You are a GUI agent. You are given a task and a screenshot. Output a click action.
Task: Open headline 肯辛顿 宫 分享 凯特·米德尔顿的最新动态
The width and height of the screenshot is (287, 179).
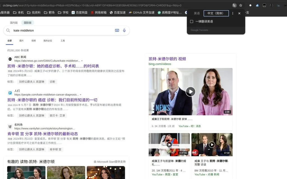click(x=43, y=134)
